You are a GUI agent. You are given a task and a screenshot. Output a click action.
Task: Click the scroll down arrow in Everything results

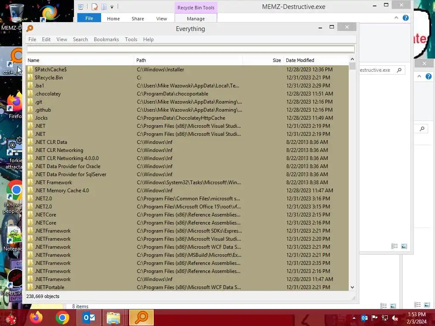352,287
